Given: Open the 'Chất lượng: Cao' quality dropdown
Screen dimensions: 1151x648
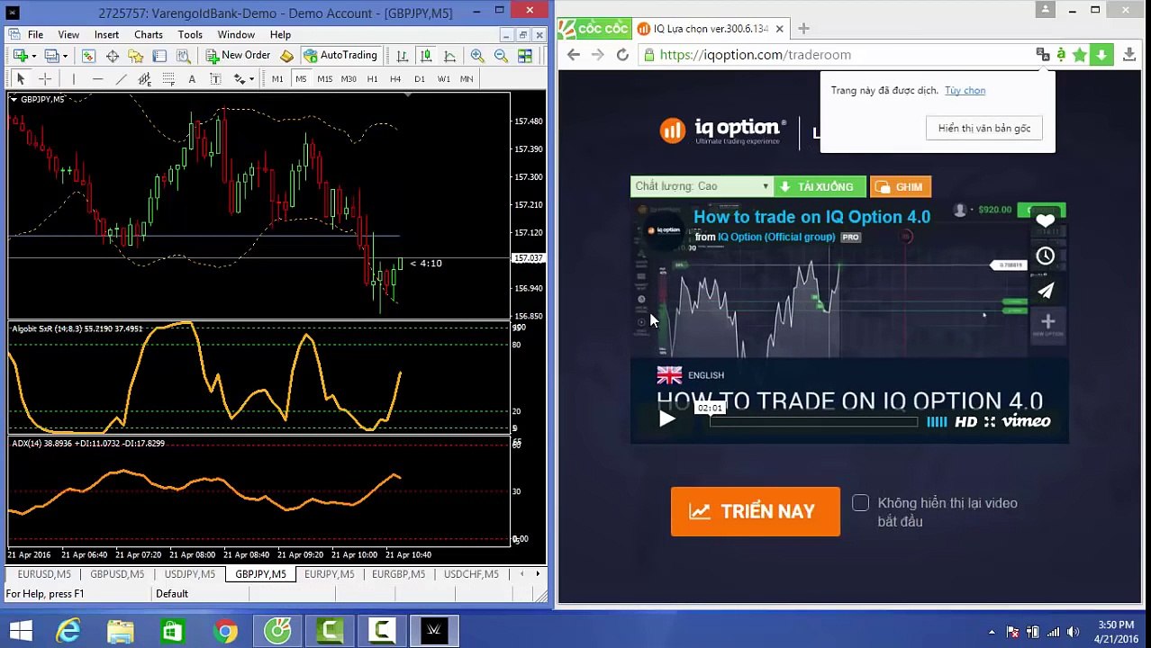Looking at the screenshot, I should point(701,186).
